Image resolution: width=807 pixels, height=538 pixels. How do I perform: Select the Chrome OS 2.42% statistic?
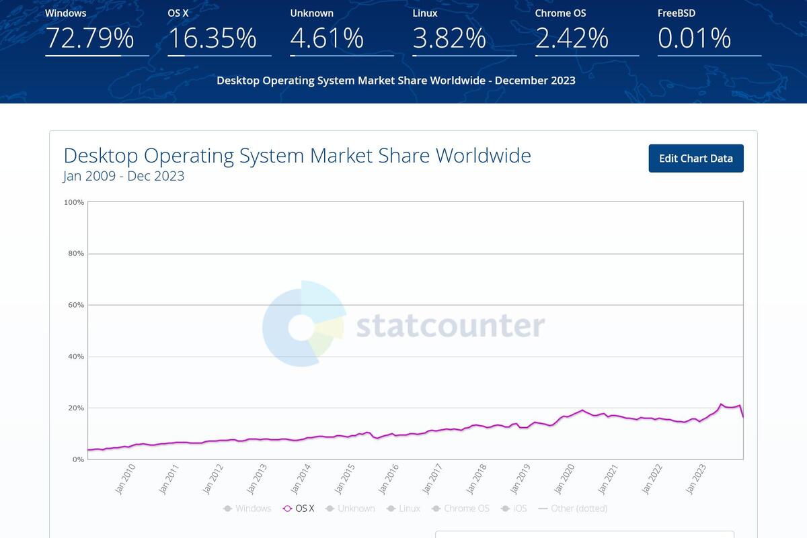(x=586, y=32)
